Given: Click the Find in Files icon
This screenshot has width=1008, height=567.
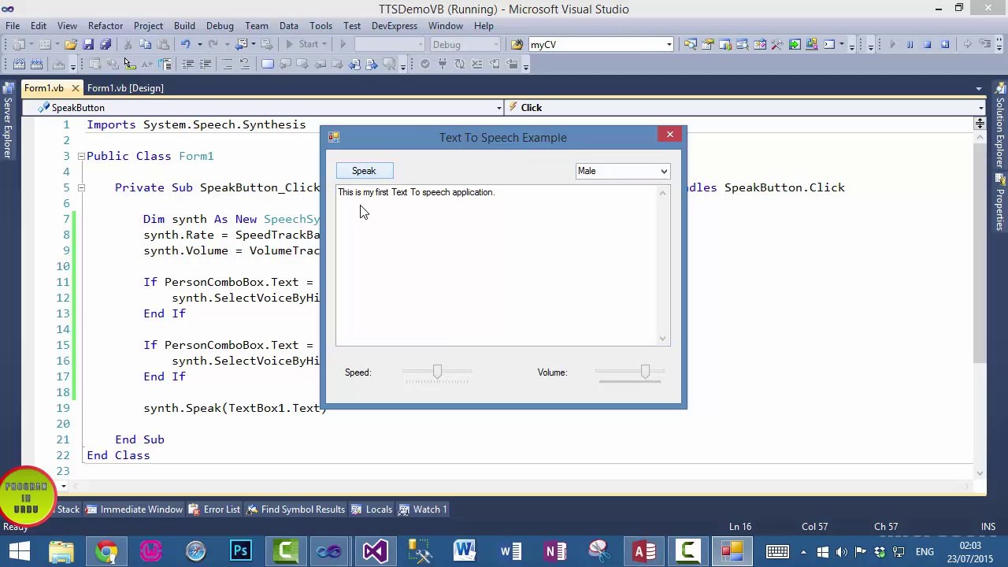Looking at the screenshot, I should [x=517, y=44].
